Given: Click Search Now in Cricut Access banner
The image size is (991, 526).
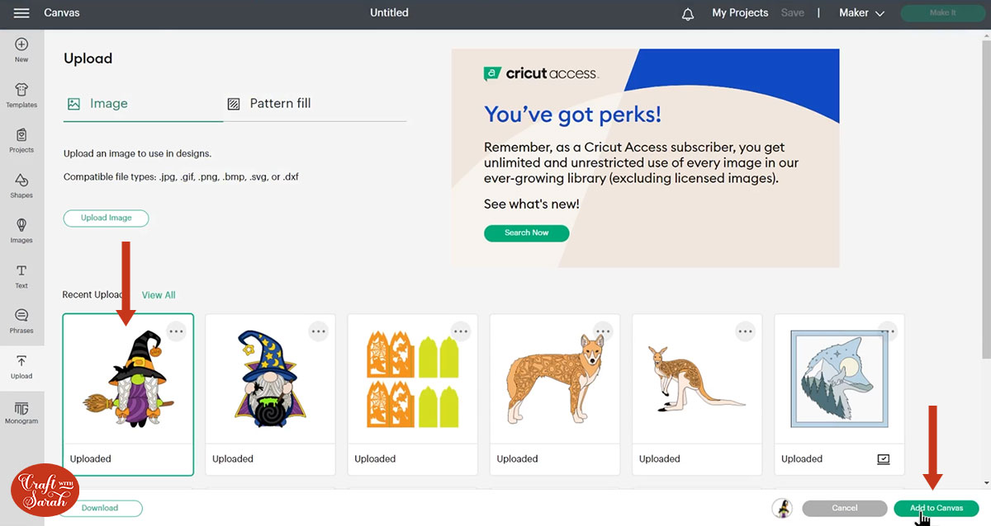Looking at the screenshot, I should click(526, 233).
